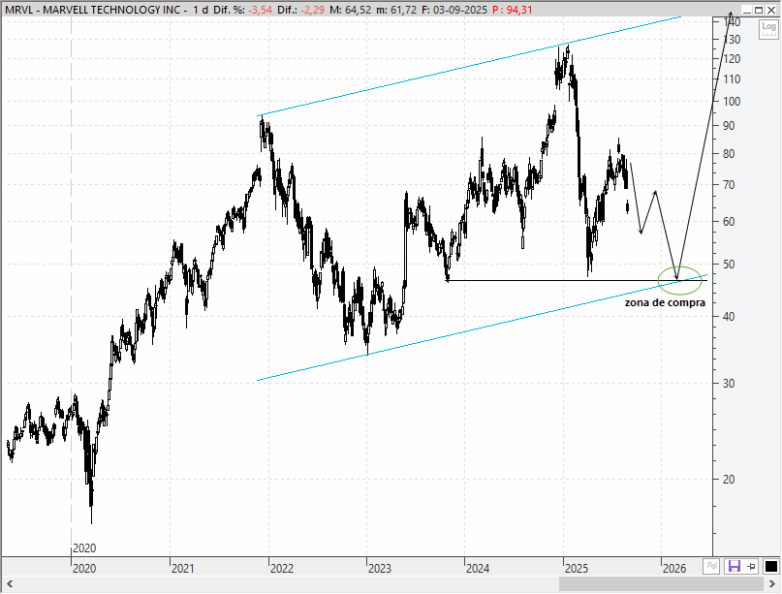Click the 2023 label on time axis

click(x=380, y=568)
